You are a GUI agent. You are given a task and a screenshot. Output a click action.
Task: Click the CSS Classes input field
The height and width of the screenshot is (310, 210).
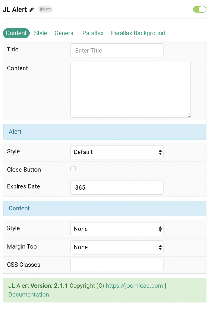tap(117, 265)
